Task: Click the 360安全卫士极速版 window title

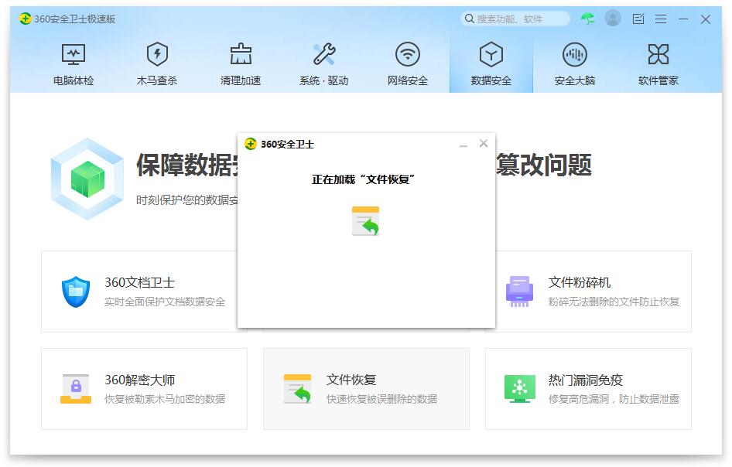Action: click(75, 19)
